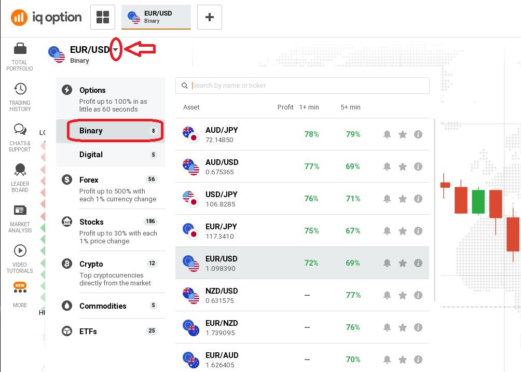The image size is (521, 372).
Task: Expand the Crypto category
Action: click(x=111, y=273)
